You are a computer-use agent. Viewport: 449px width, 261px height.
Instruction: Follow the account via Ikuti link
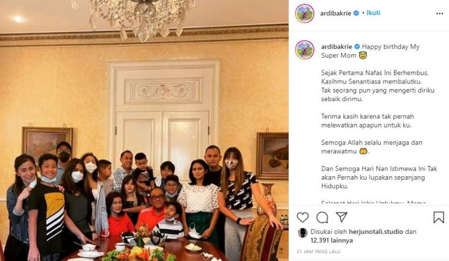point(373,13)
